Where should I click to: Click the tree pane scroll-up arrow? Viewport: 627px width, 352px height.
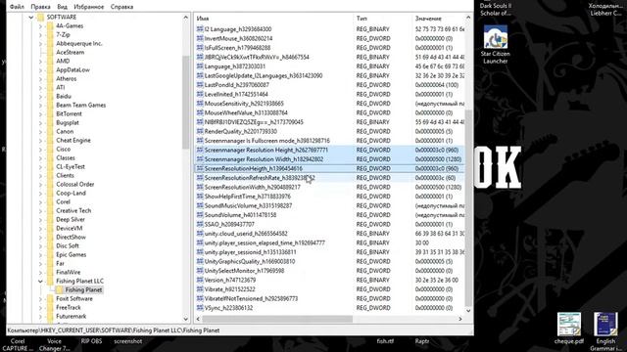click(185, 18)
